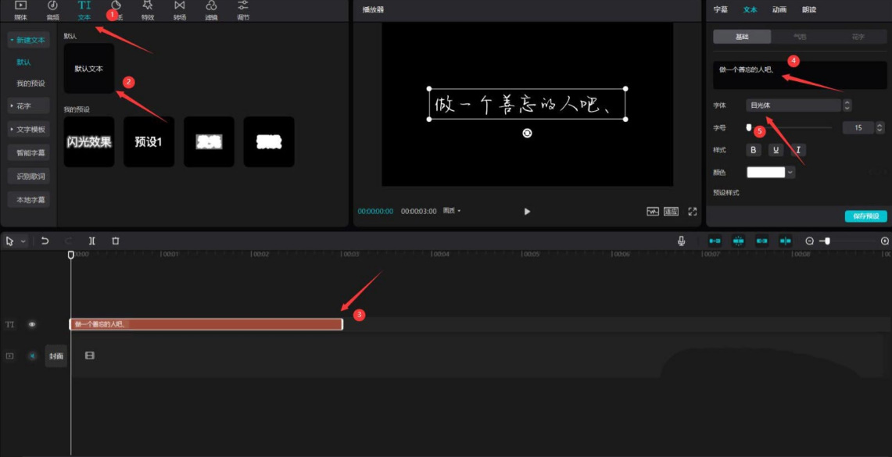Enter fullscreen preview in player
This screenshot has height=457, width=892.
pos(692,212)
